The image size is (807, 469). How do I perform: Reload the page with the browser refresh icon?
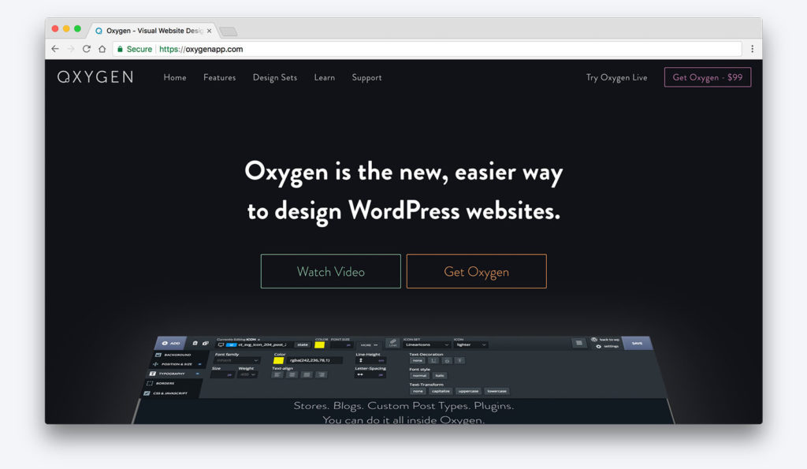point(85,48)
